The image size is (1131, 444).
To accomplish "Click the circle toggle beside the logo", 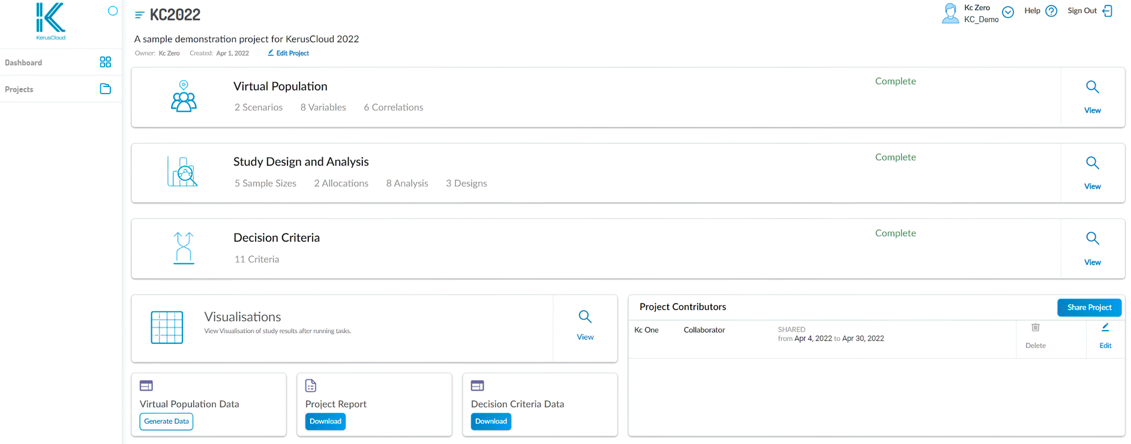I will (x=113, y=11).
